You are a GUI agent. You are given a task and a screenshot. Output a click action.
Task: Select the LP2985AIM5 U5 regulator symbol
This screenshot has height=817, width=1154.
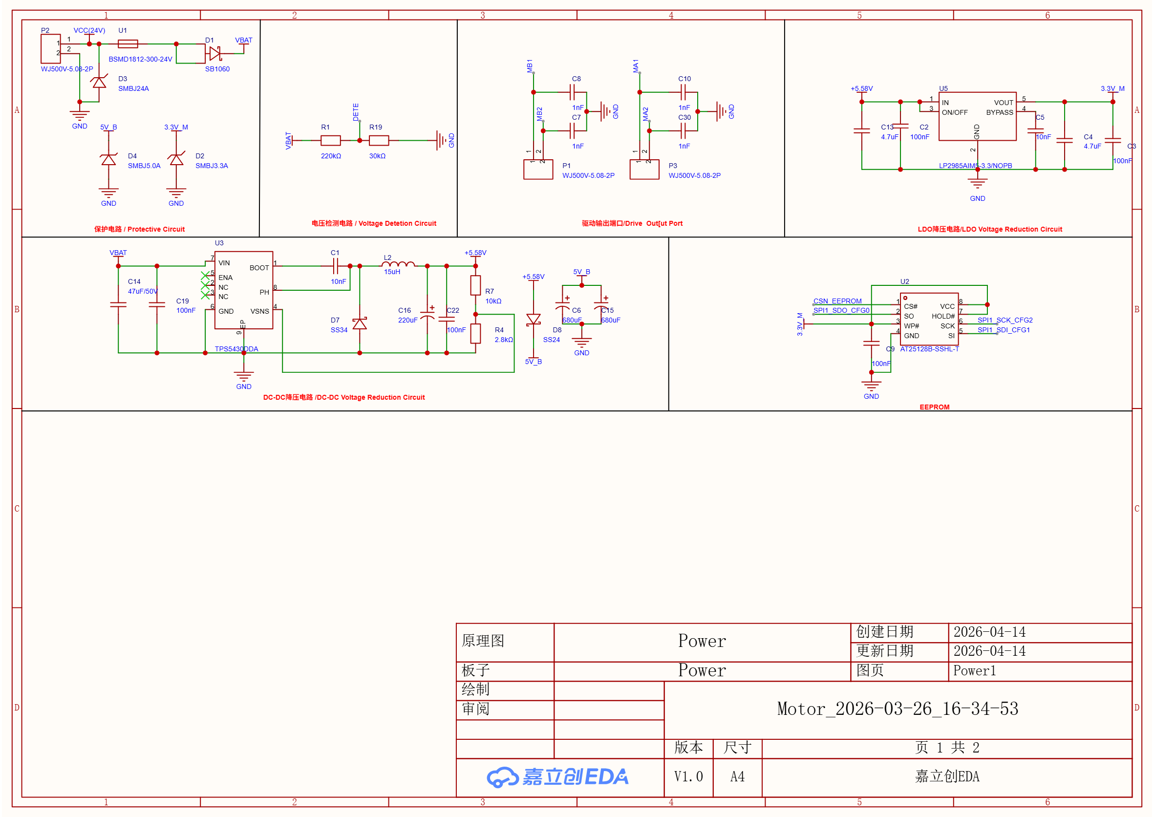pos(977,116)
